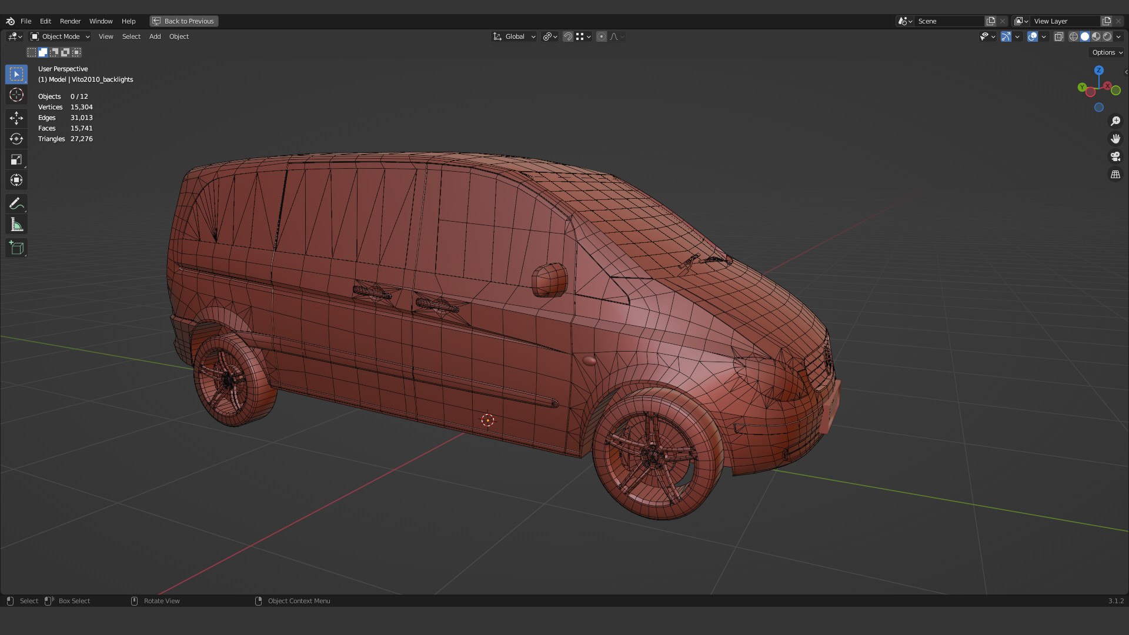Click the pan view hand icon
This screenshot has width=1129, height=635.
pyautogui.click(x=1115, y=139)
